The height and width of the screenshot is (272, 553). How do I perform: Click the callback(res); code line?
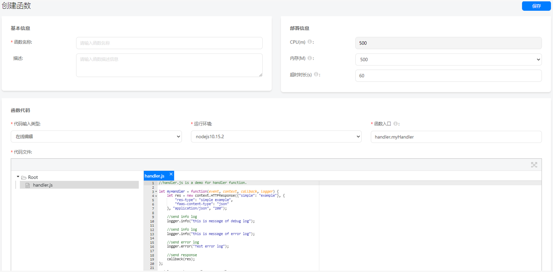[181, 259]
